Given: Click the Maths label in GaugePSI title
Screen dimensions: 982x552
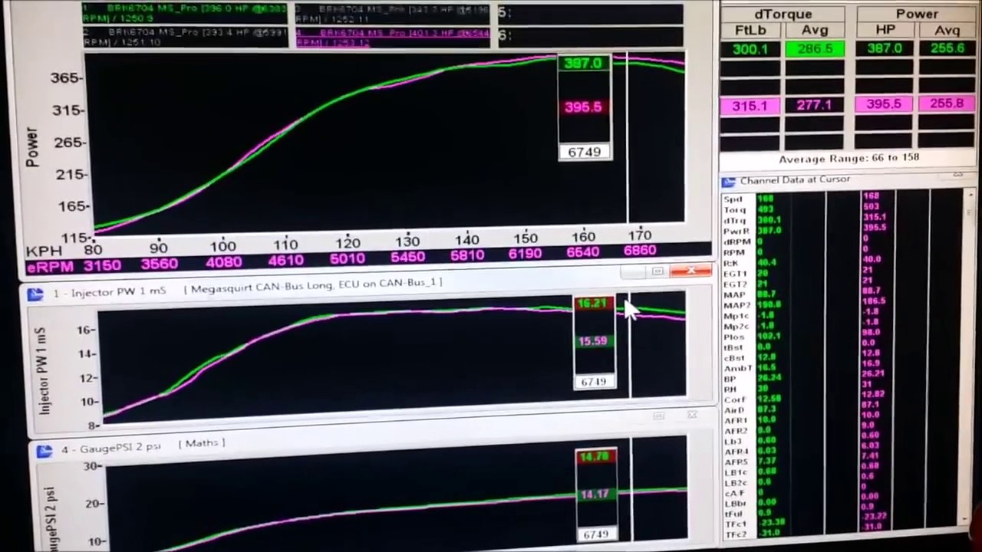Looking at the screenshot, I should coord(201,443).
